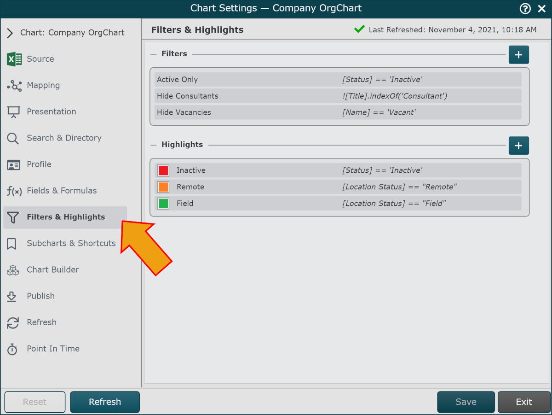Click the red Inactive highlight color swatch
Viewport: 552px width, 415px height.
163,170
